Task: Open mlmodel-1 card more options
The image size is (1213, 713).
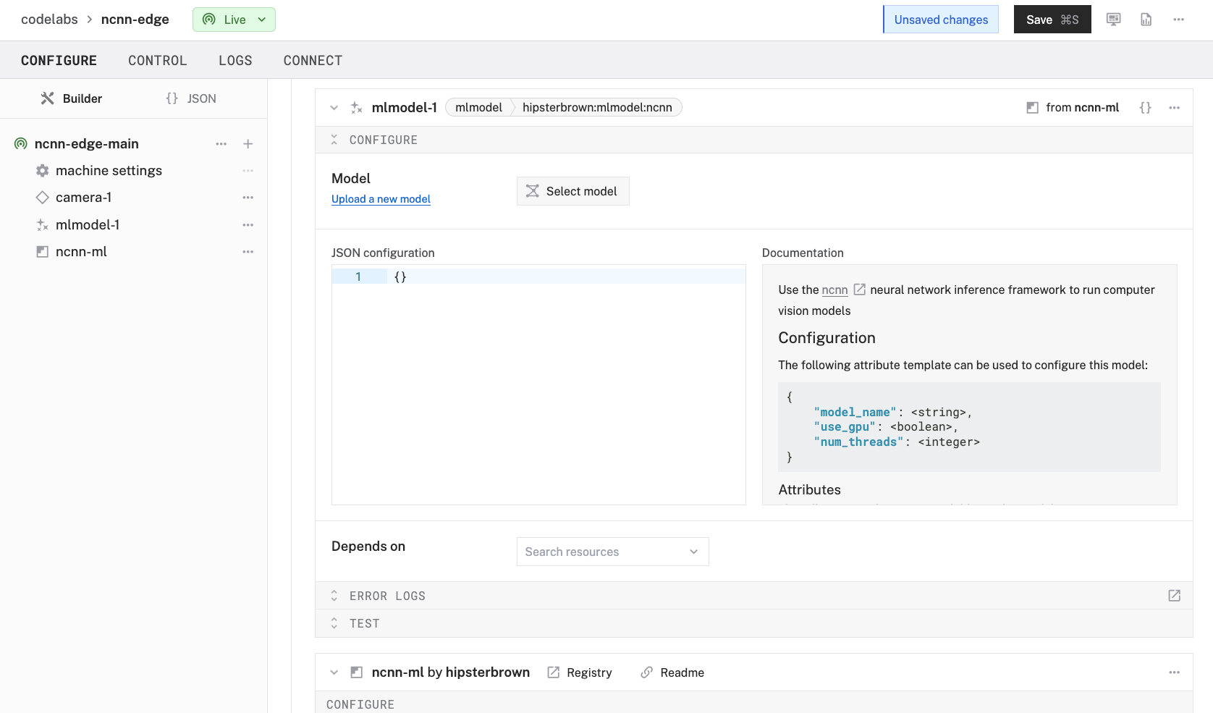Action: click(x=1174, y=108)
